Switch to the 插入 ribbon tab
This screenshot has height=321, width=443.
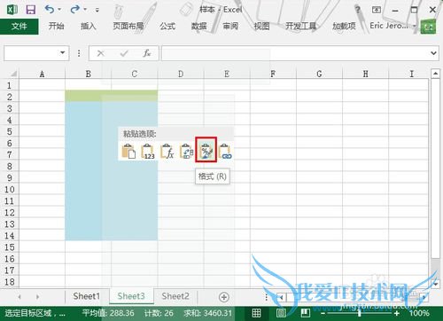[89, 27]
